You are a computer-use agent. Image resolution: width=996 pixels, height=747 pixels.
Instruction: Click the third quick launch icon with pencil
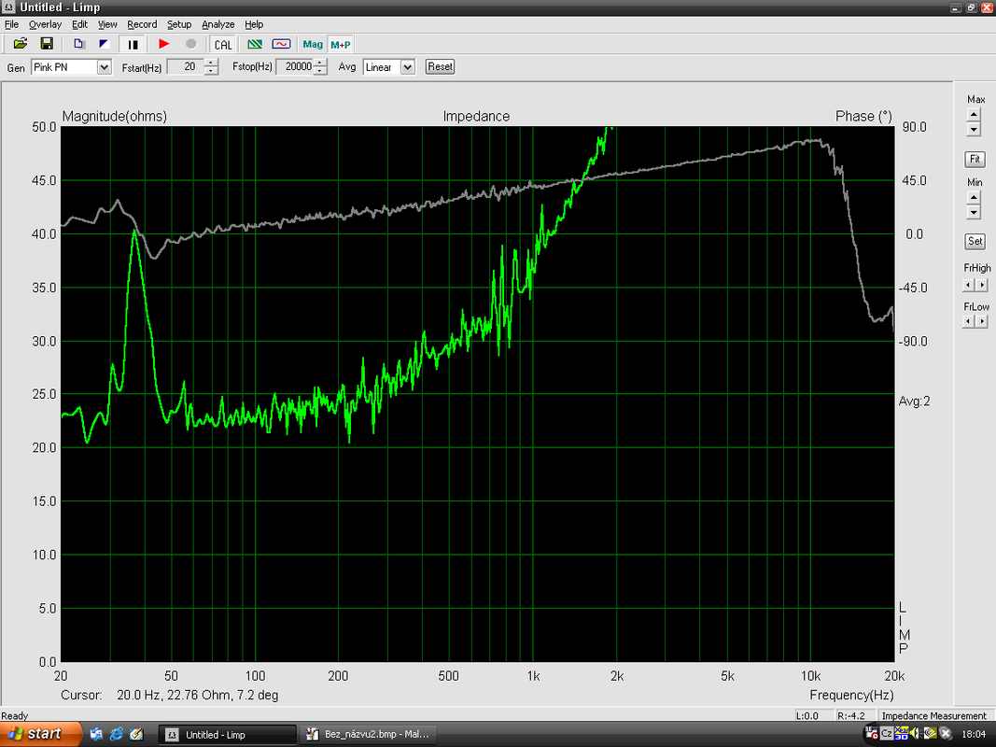pos(136,734)
